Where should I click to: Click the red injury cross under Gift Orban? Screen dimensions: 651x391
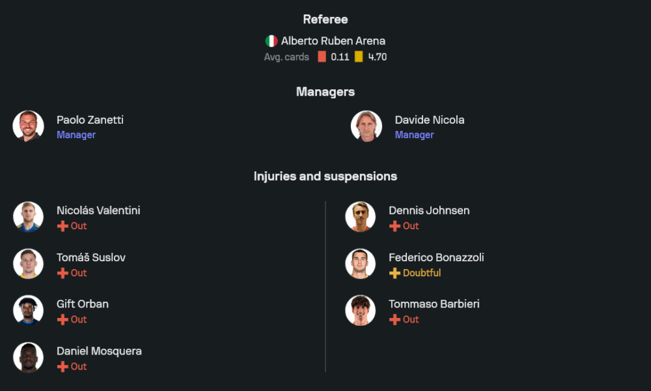62,320
